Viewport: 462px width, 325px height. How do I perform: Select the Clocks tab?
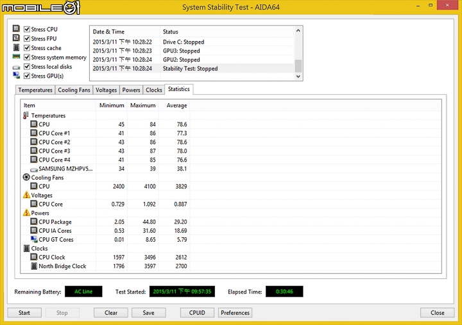[154, 90]
